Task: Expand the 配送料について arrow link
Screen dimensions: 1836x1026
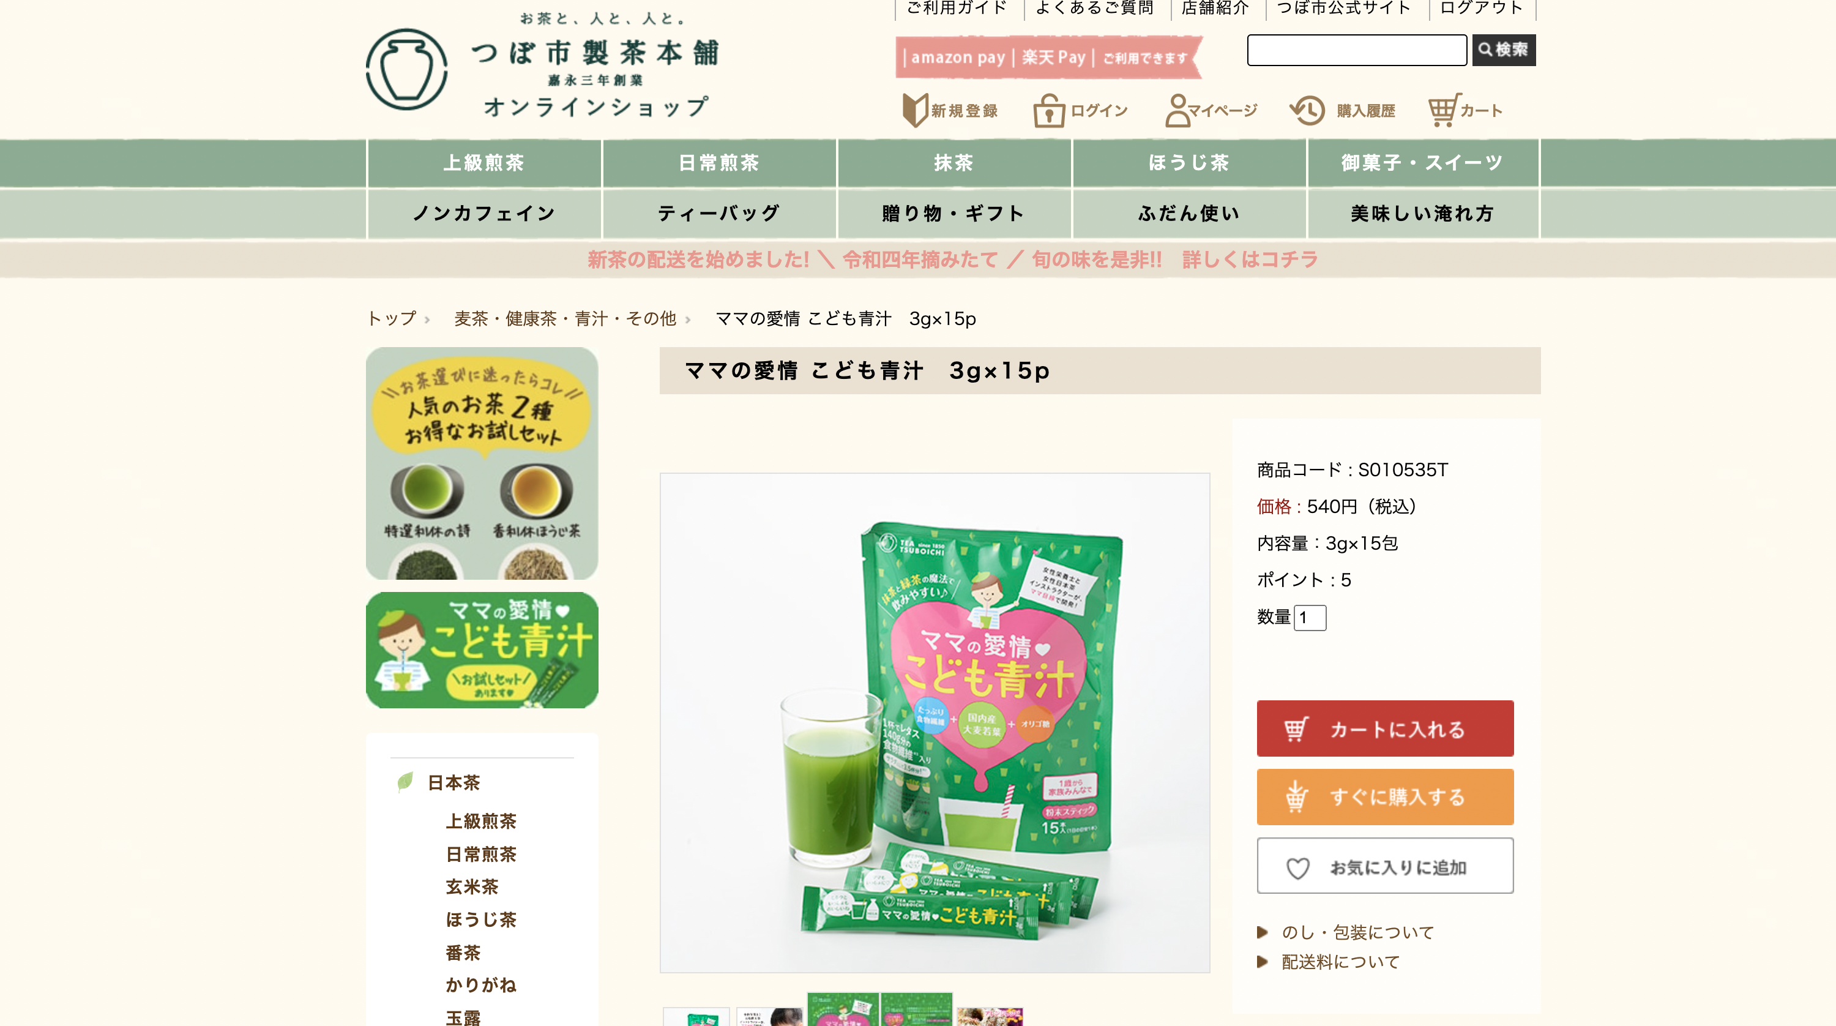Action: [x=1329, y=962]
